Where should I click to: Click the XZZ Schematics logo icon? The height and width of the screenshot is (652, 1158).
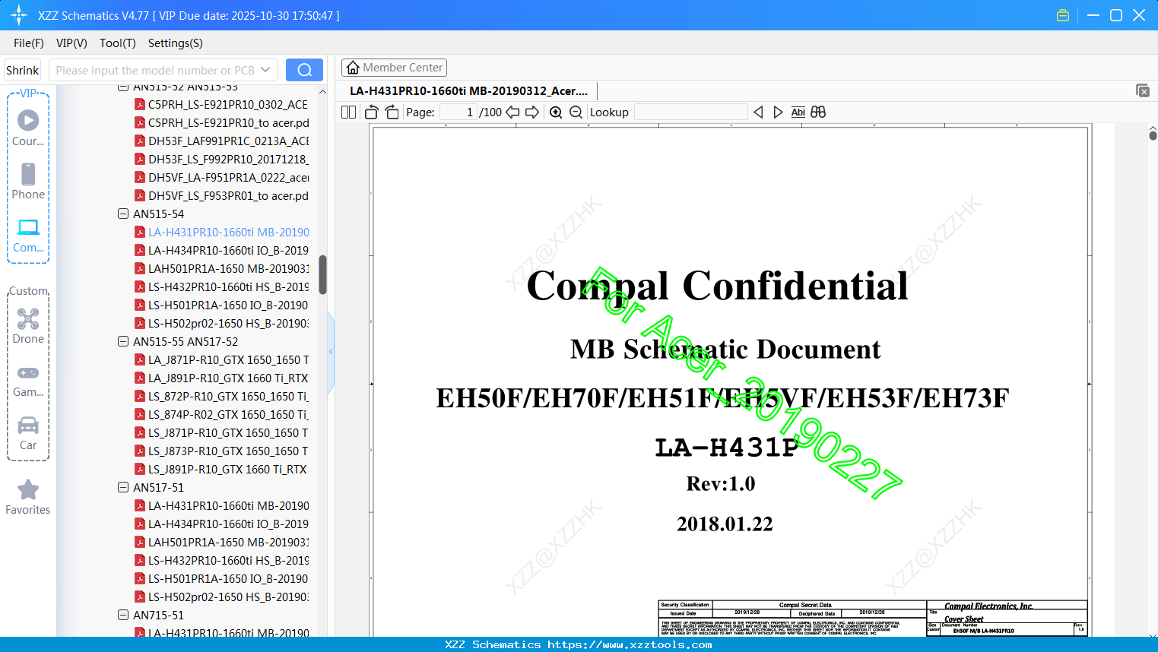(x=19, y=15)
